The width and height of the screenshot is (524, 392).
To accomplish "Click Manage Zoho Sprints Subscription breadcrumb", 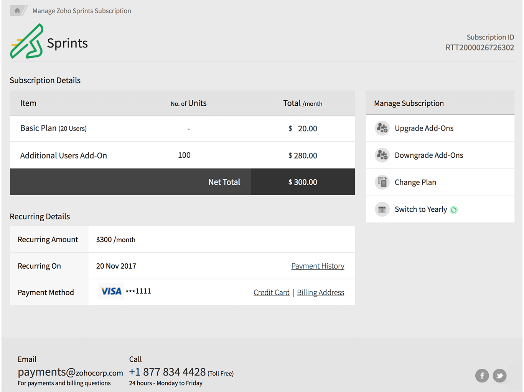I will [82, 11].
